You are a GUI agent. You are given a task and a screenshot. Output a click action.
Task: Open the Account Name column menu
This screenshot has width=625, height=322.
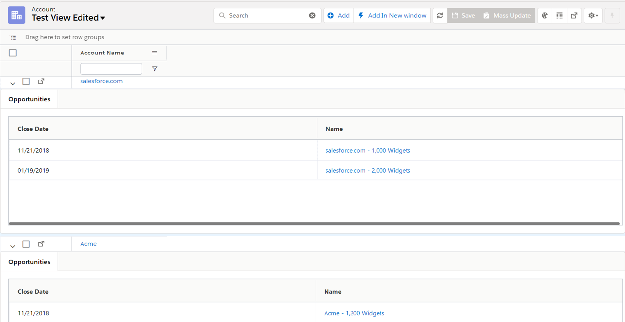(x=154, y=53)
